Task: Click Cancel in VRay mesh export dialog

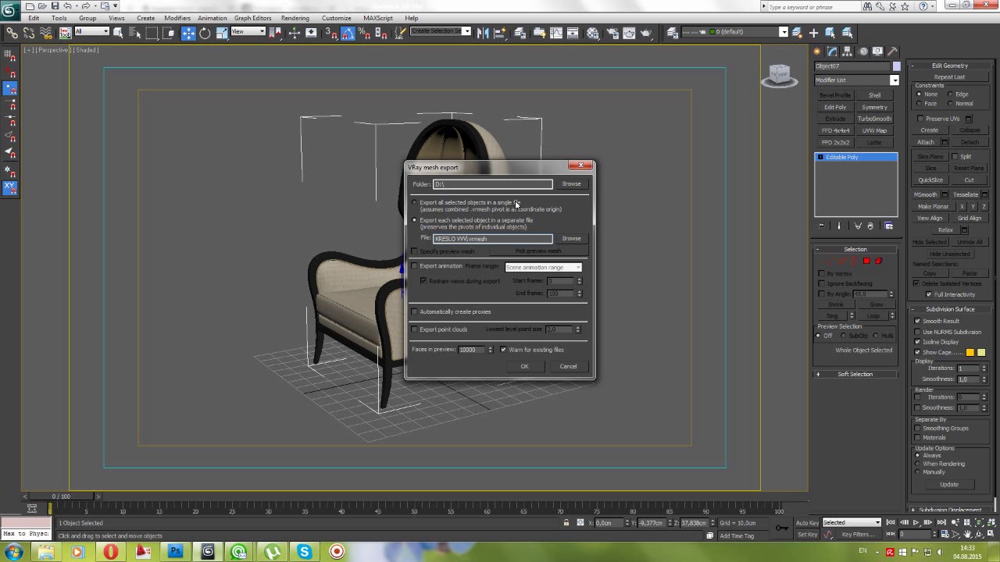Action: pos(568,366)
